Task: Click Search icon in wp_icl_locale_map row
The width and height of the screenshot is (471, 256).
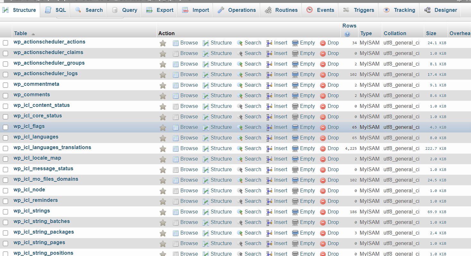Action: click(240, 159)
